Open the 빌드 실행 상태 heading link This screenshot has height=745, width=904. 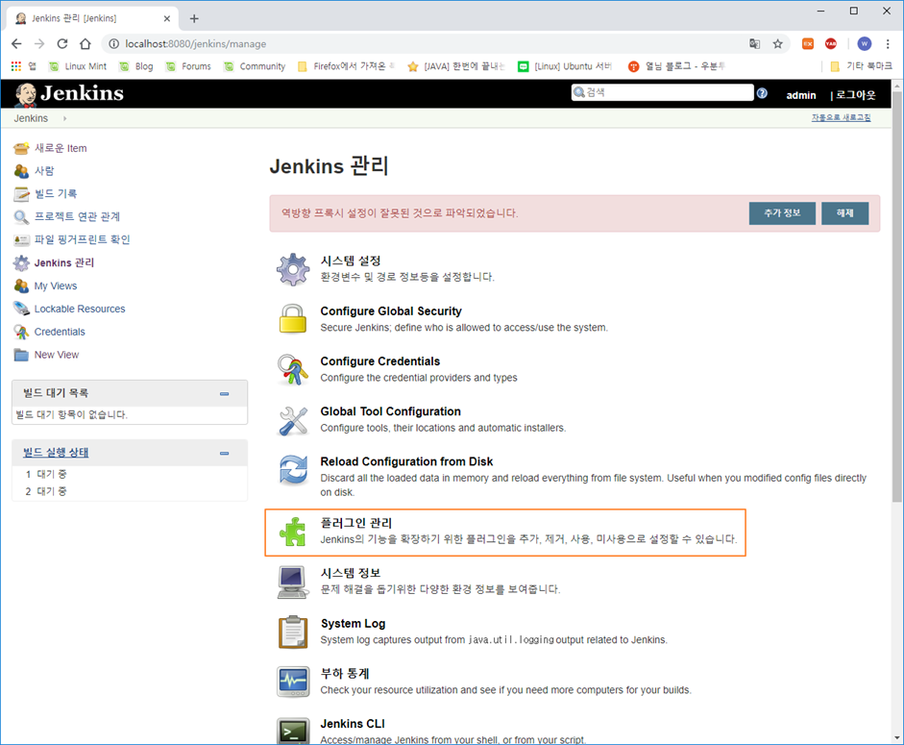(x=56, y=453)
